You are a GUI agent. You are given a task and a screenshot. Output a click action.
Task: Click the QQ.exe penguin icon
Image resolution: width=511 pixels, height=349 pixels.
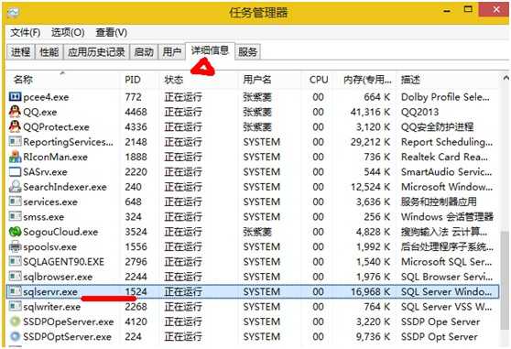coord(15,112)
